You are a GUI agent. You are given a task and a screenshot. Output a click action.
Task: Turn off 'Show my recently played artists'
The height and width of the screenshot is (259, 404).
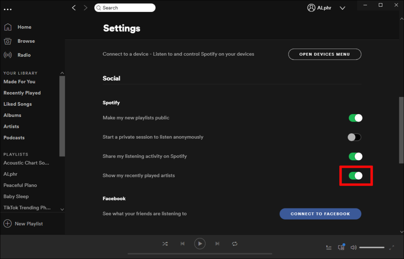[355, 175]
